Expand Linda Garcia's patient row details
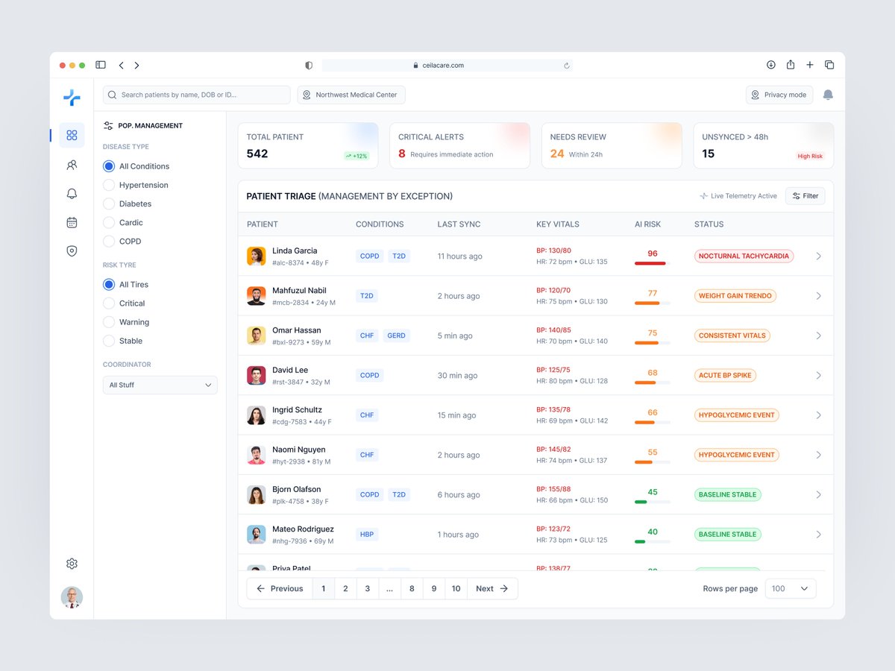Viewport: 895px width, 671px height. (818, 256)
